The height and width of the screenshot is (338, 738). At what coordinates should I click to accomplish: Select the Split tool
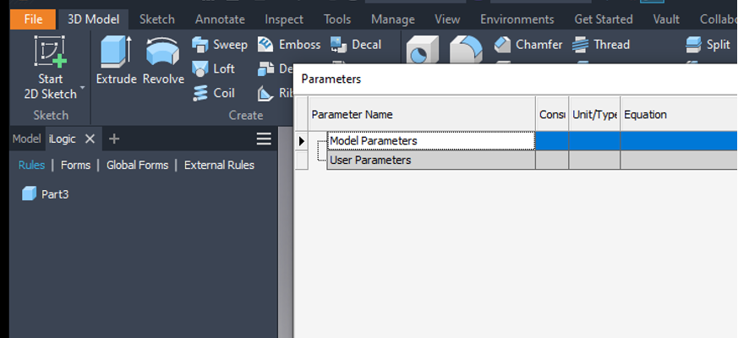click(x=708, y=45)
